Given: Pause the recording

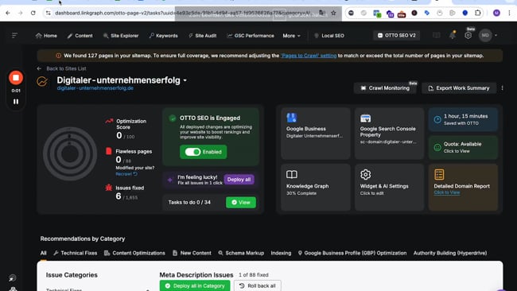Looking at the screenshot, I should tap(15, 102).
